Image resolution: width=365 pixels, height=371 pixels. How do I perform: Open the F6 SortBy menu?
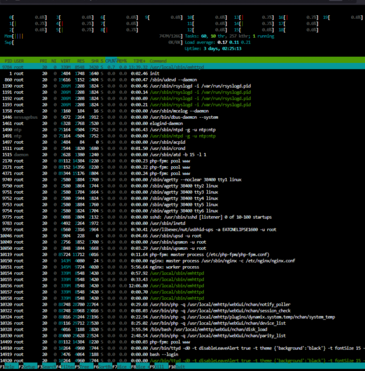click(103, 367)
